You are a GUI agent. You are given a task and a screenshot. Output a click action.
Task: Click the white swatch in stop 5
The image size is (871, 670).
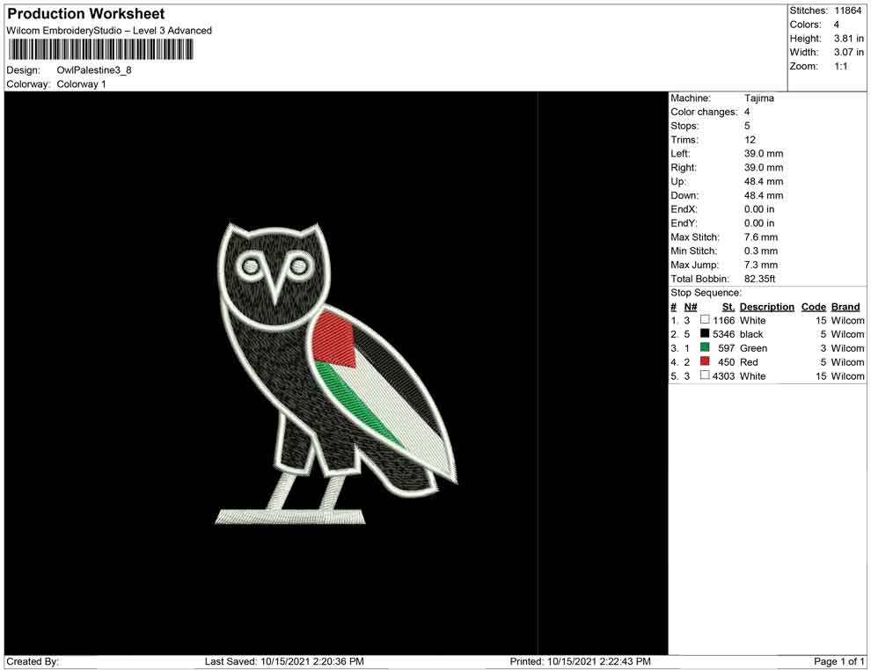705,375
